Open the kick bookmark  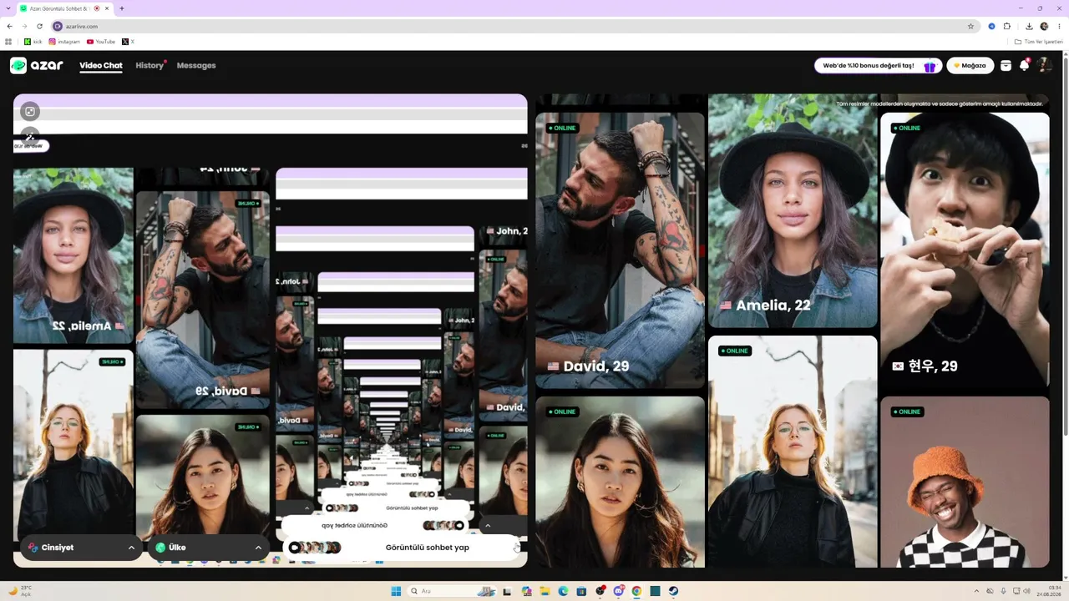(x=33, y=41)
